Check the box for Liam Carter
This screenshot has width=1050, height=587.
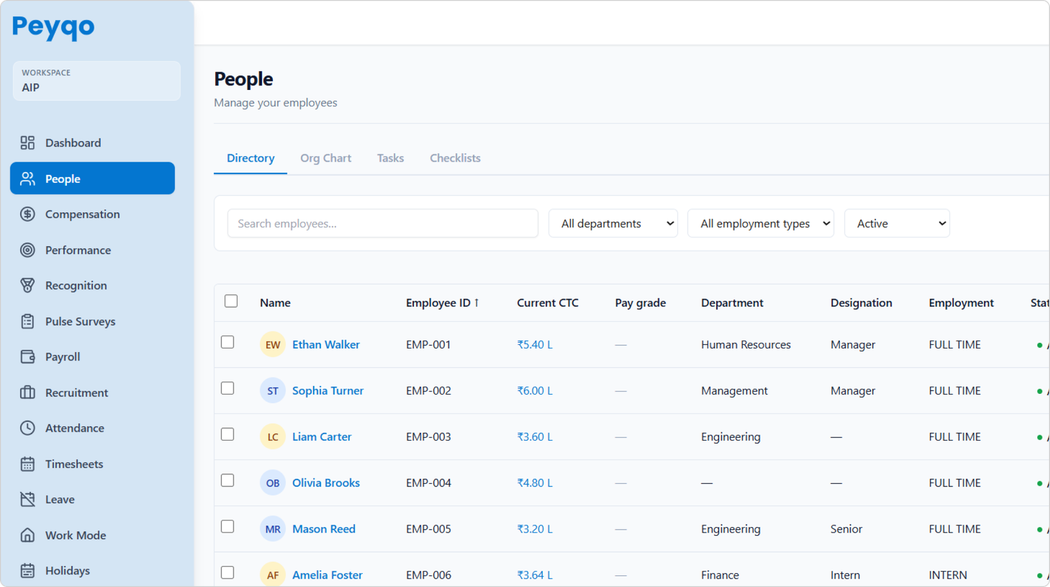[228, 434]
